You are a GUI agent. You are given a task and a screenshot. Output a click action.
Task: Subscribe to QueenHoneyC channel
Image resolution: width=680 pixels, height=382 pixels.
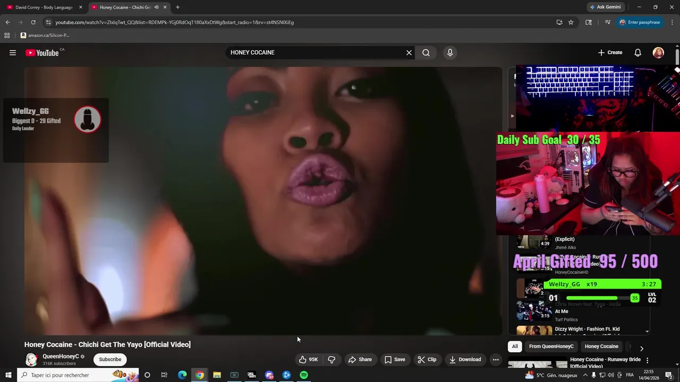[110, 359]
